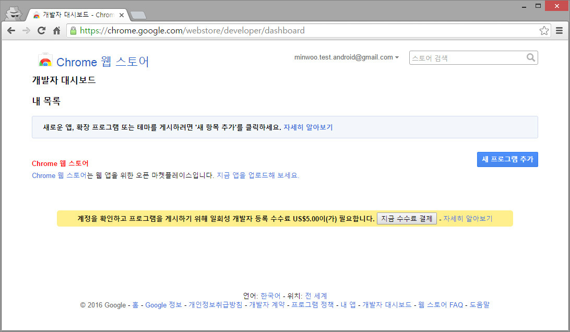
Task: Select the 개발자 대시보드 tab
Action: [x=78, y=15]
